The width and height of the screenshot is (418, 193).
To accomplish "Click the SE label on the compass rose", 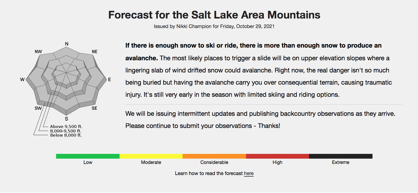I will pyautogui.click(x=94, y=108).
